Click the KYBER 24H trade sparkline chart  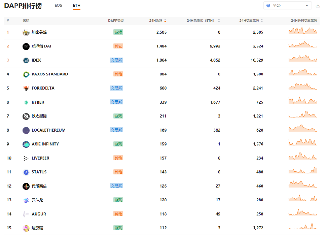pyautogui.click(x=302, y=100)
